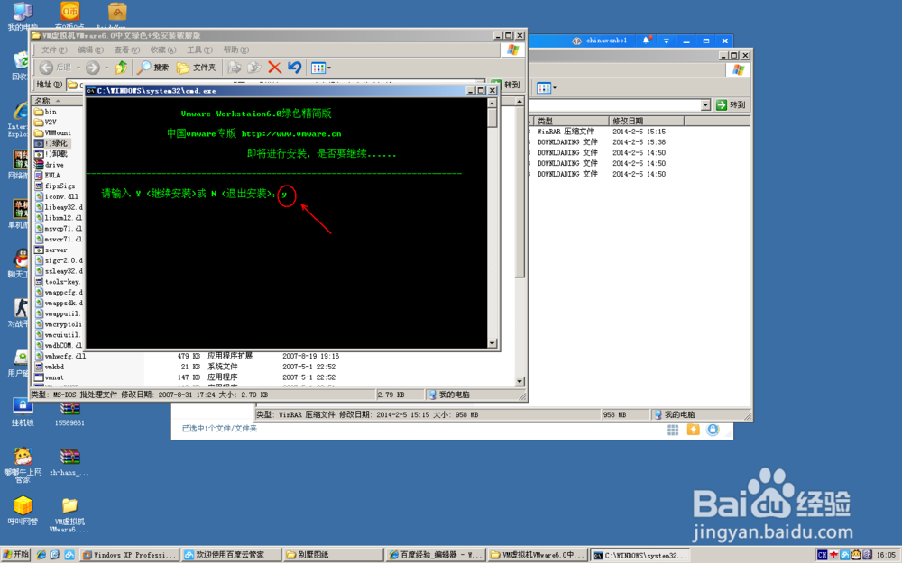Open the 收藏(A) menu
This screenshot has height=563, width=902.
162,50
